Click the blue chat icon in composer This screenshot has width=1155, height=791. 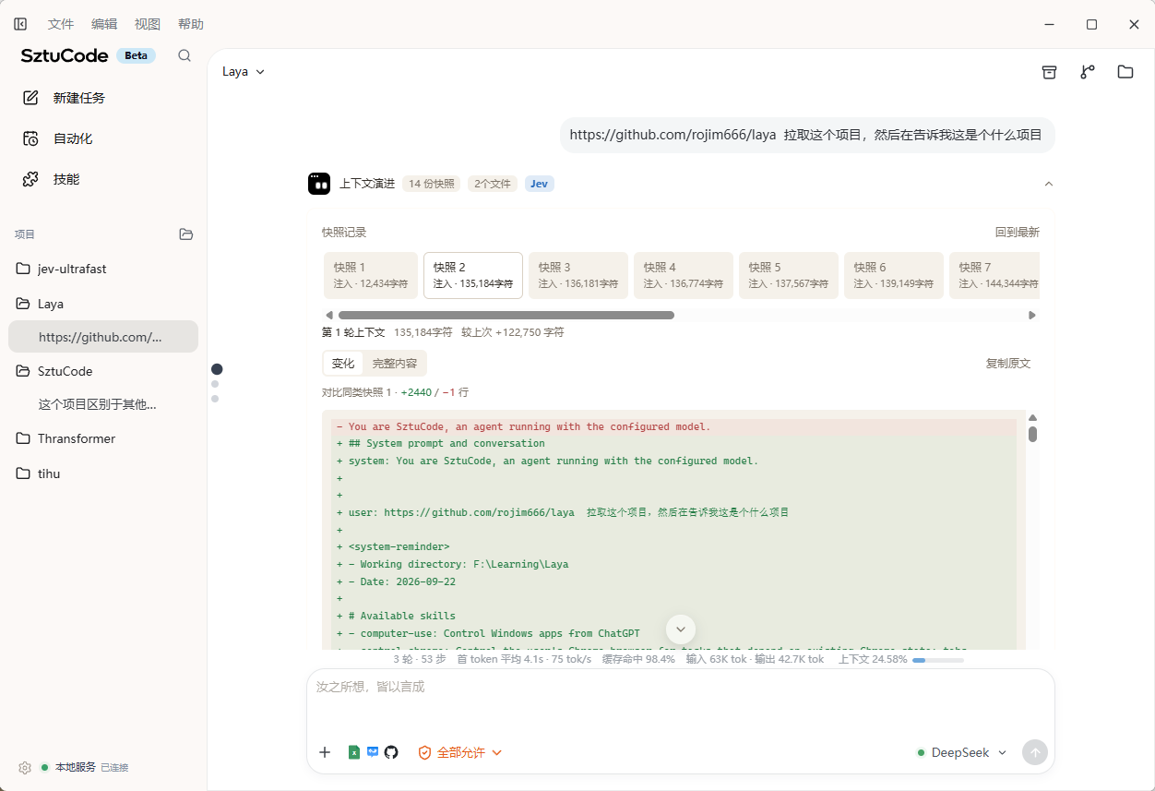373,752
